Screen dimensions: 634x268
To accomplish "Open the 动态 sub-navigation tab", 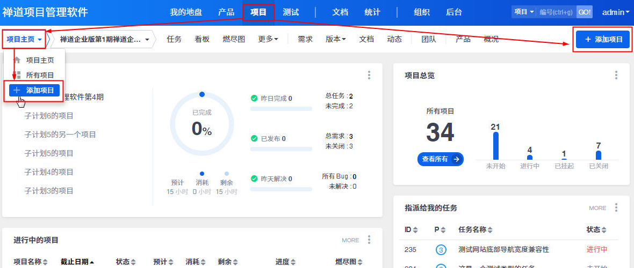I will (394, 39).
